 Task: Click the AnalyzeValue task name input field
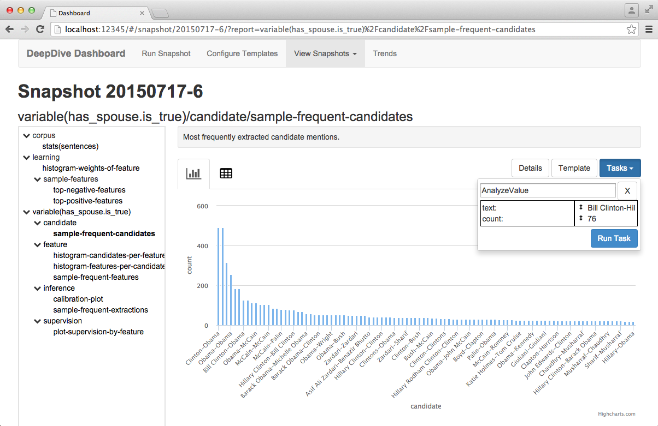click(548, 190)
